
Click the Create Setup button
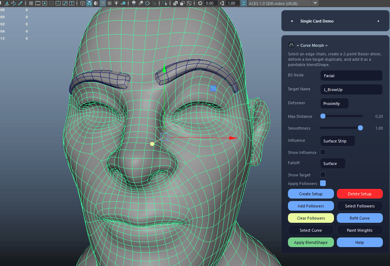tap(311, 194)
